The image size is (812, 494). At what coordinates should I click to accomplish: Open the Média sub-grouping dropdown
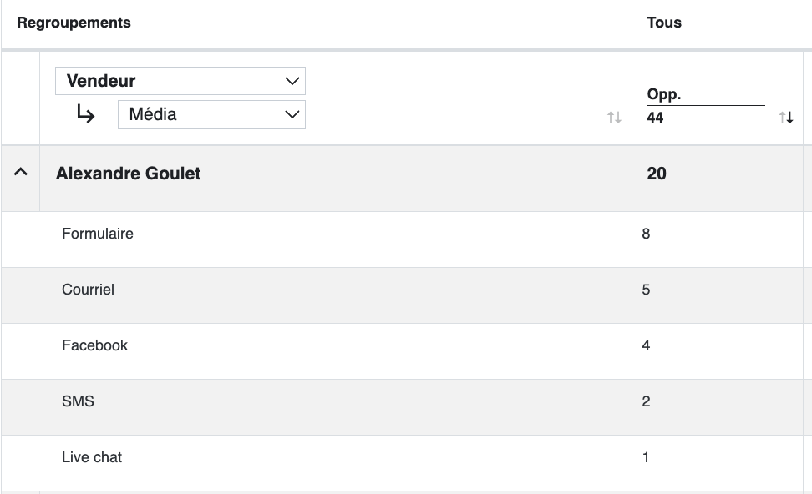point(211,114)
